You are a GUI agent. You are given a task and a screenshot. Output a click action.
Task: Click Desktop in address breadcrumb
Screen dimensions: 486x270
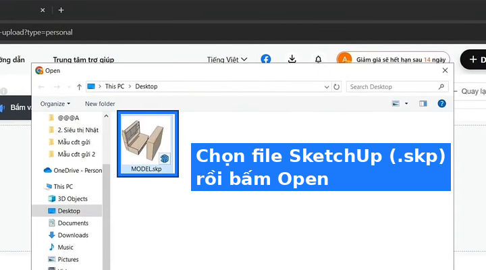click(146, 86)
